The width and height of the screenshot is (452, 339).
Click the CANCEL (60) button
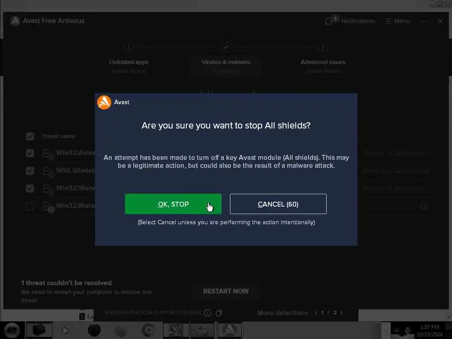pyautogui.click(x=278, y=204)
